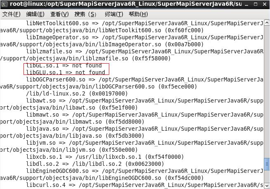This screenshot has width=270, height=189.
Task: Click address (0xf54dc000) text
Action: [184, 178]
